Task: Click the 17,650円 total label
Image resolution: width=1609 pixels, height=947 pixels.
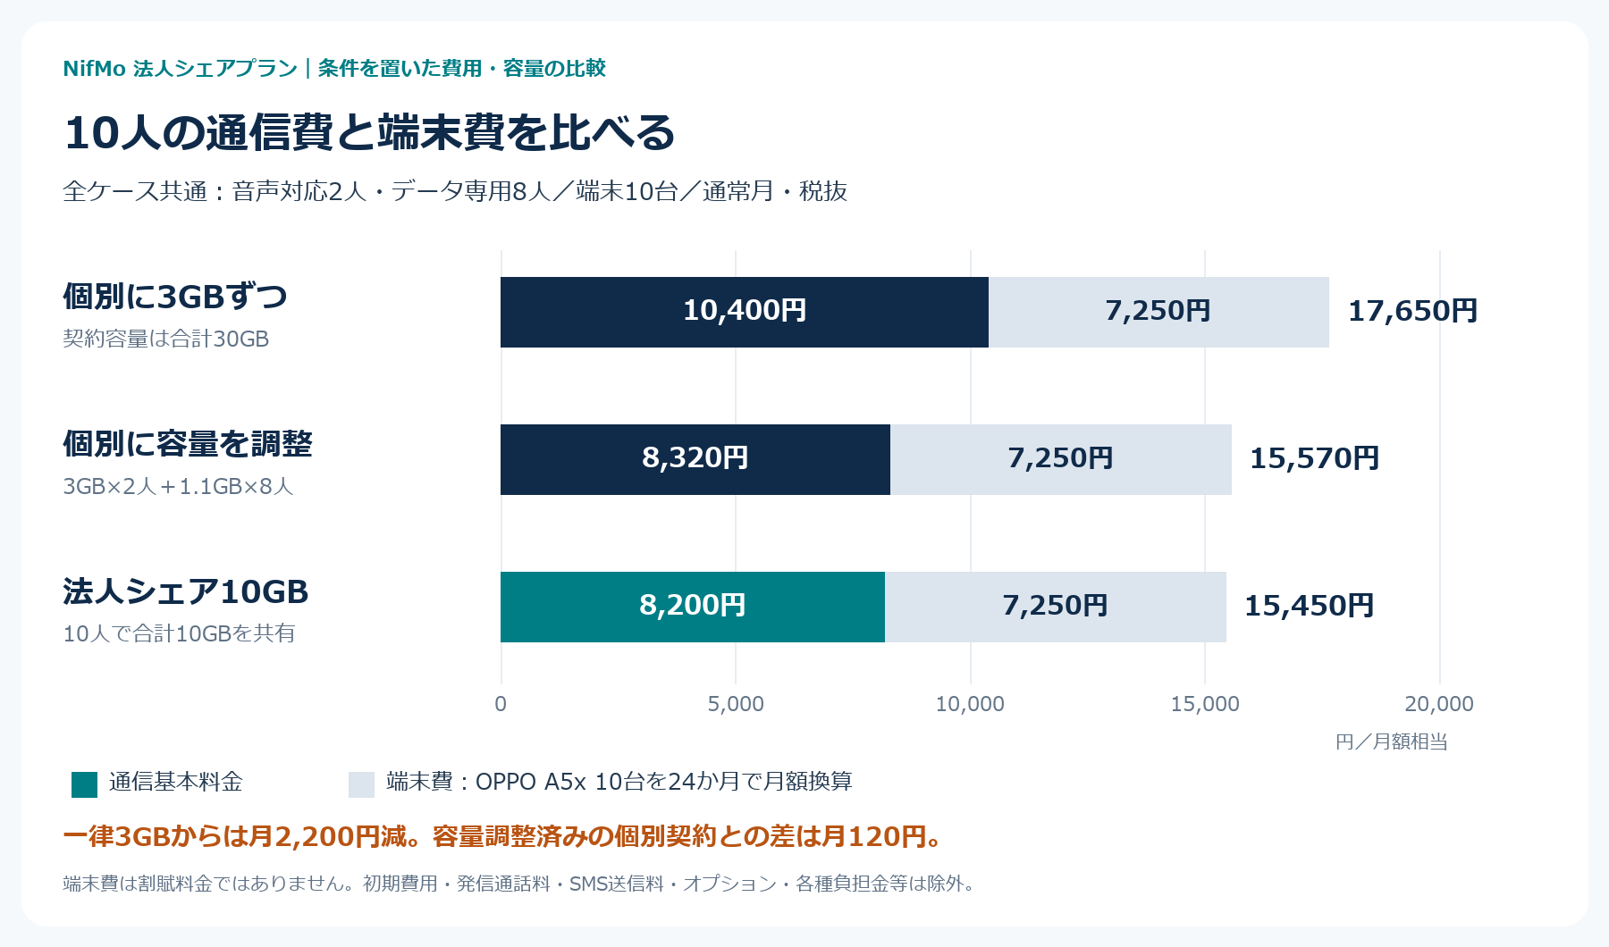Action: point(1412,311)
